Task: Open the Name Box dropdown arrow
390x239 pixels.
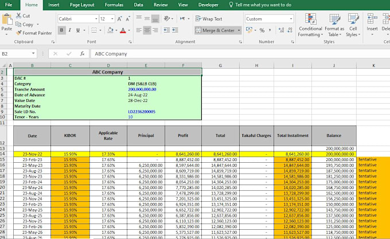Action: [x=33, y=54]
